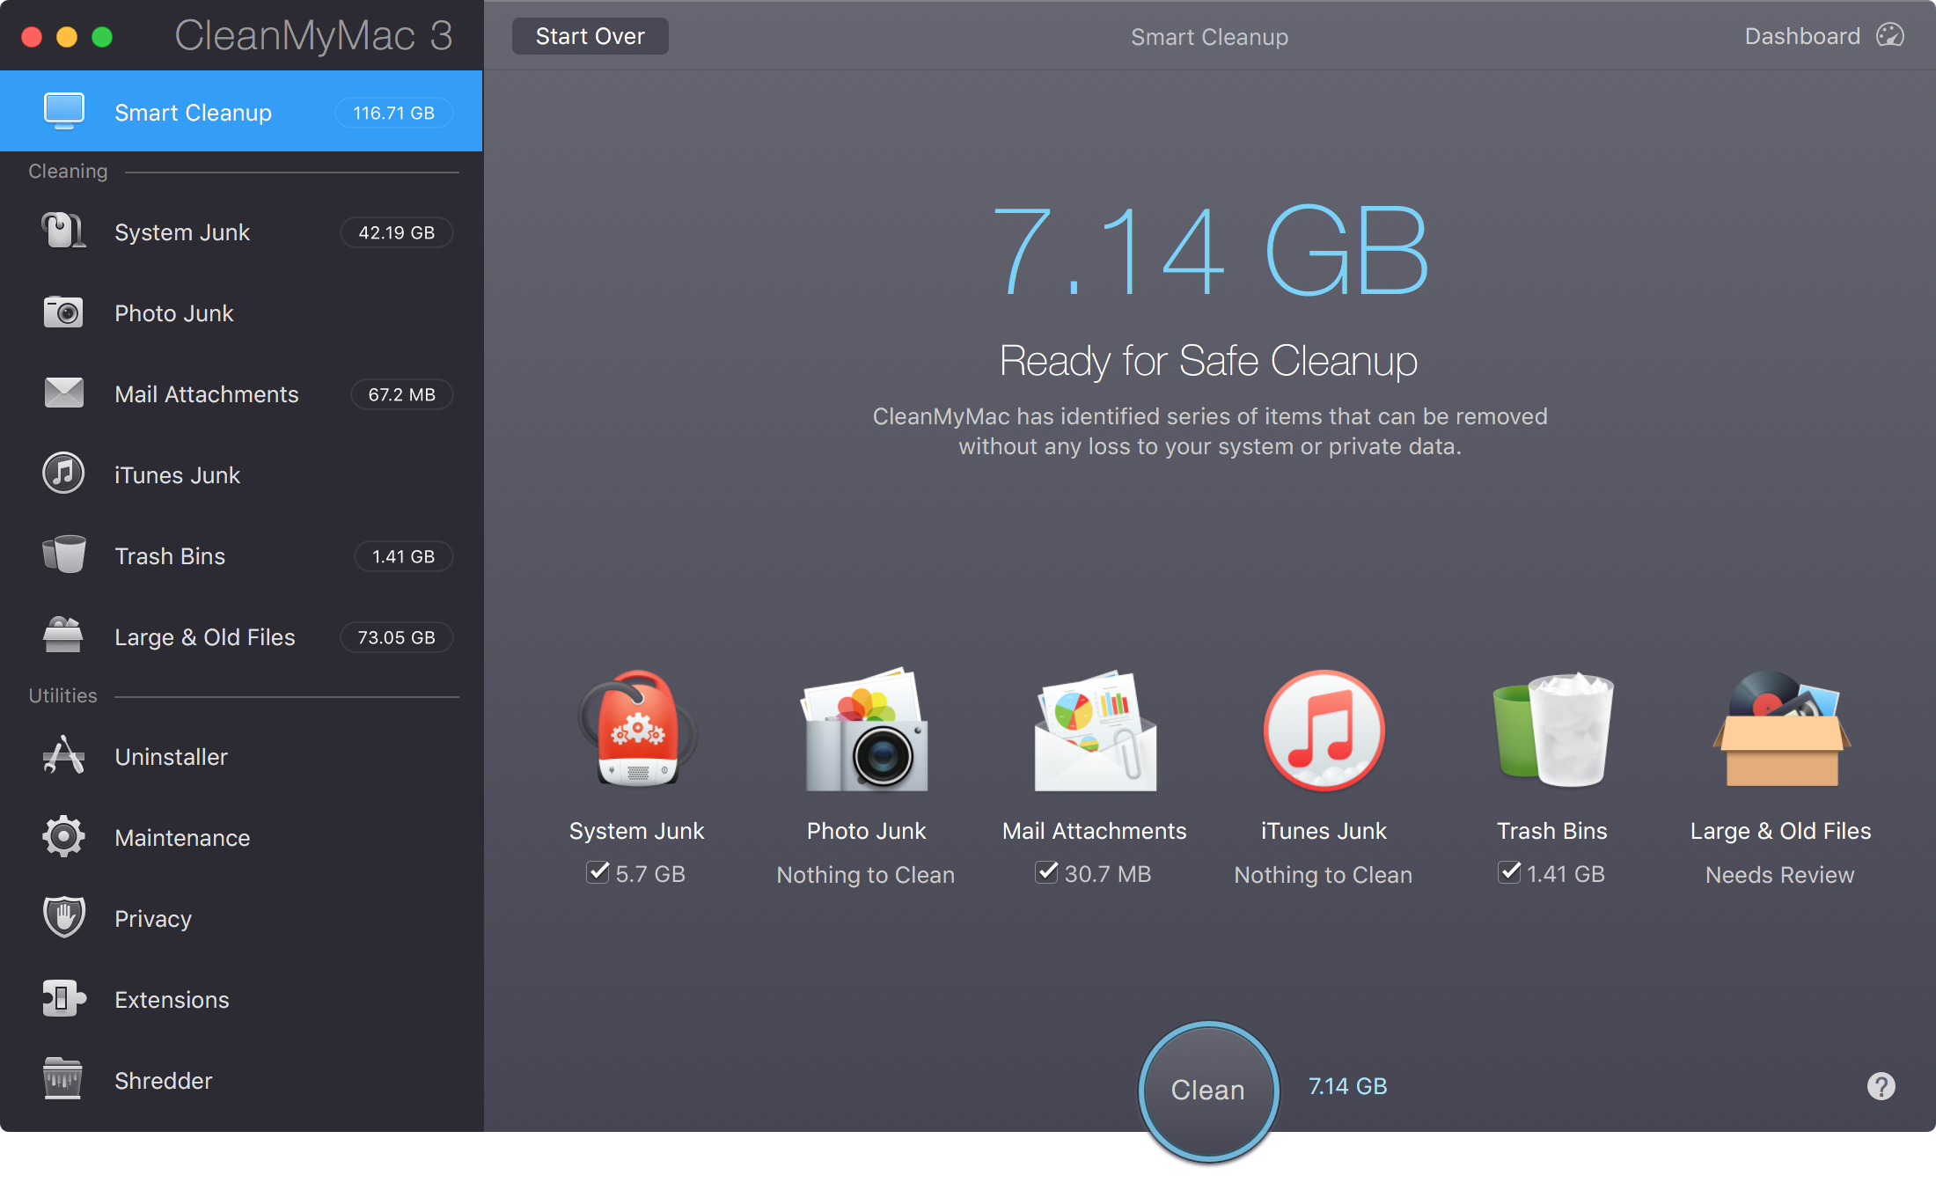Click the large red System Junk vacuum icon

tap(637, 730)
